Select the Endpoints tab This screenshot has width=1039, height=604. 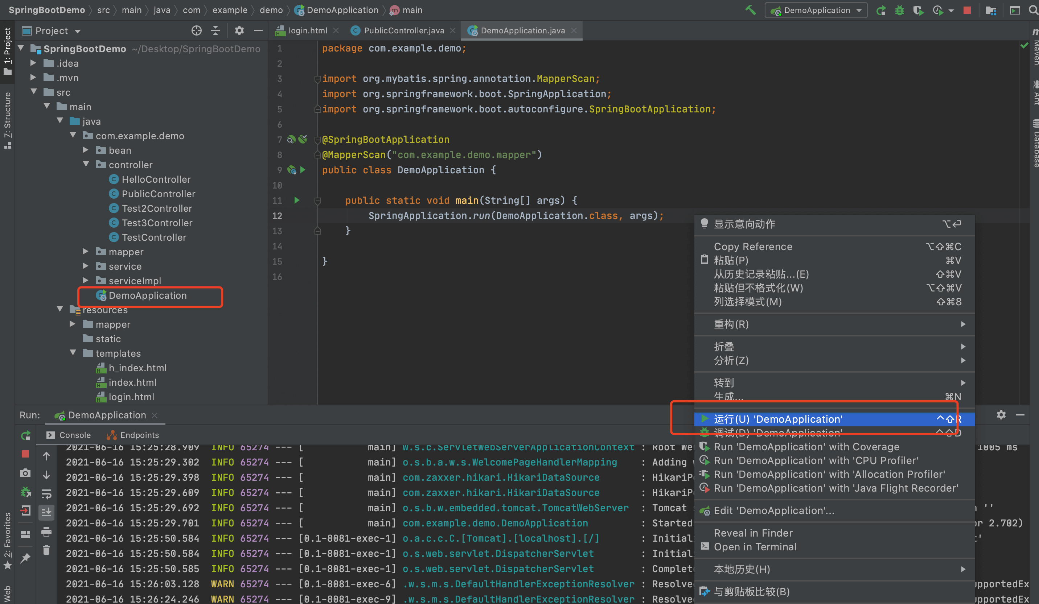[133, 435]
